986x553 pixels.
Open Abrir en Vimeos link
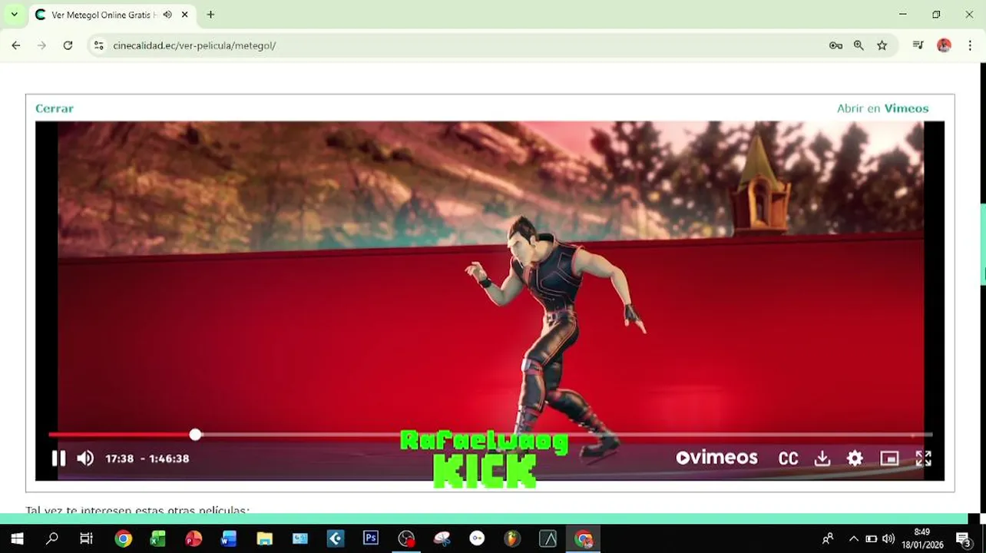coord(883,108)
